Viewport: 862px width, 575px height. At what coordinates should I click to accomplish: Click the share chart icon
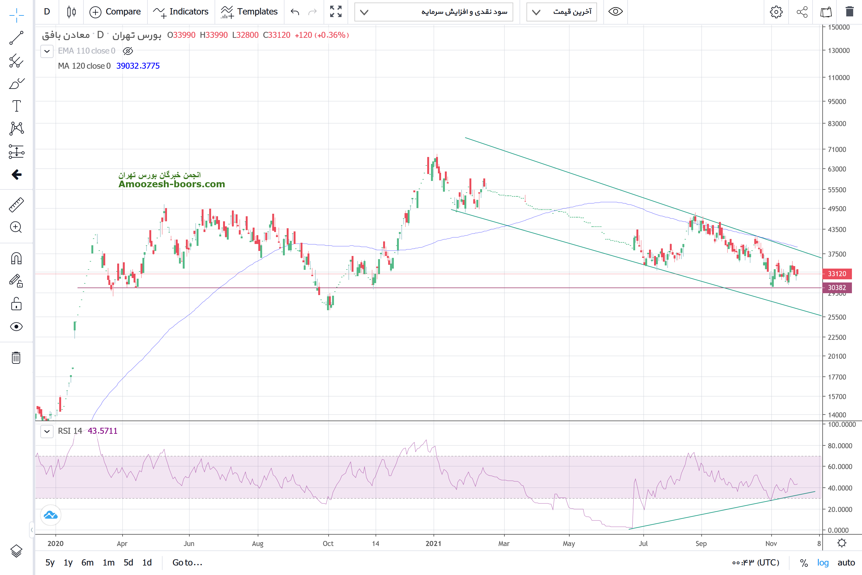click(x=802, y=12)
